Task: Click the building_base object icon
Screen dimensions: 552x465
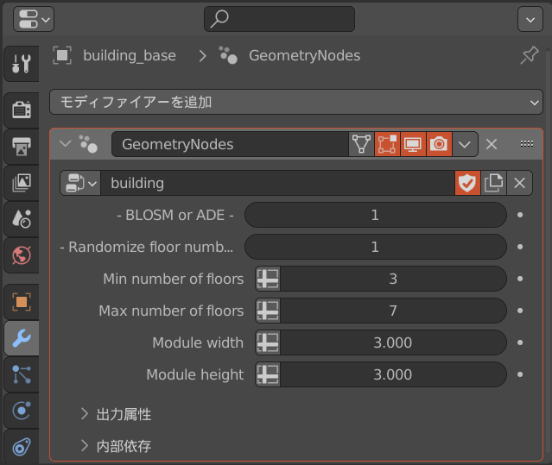Action: coord(62,55)
